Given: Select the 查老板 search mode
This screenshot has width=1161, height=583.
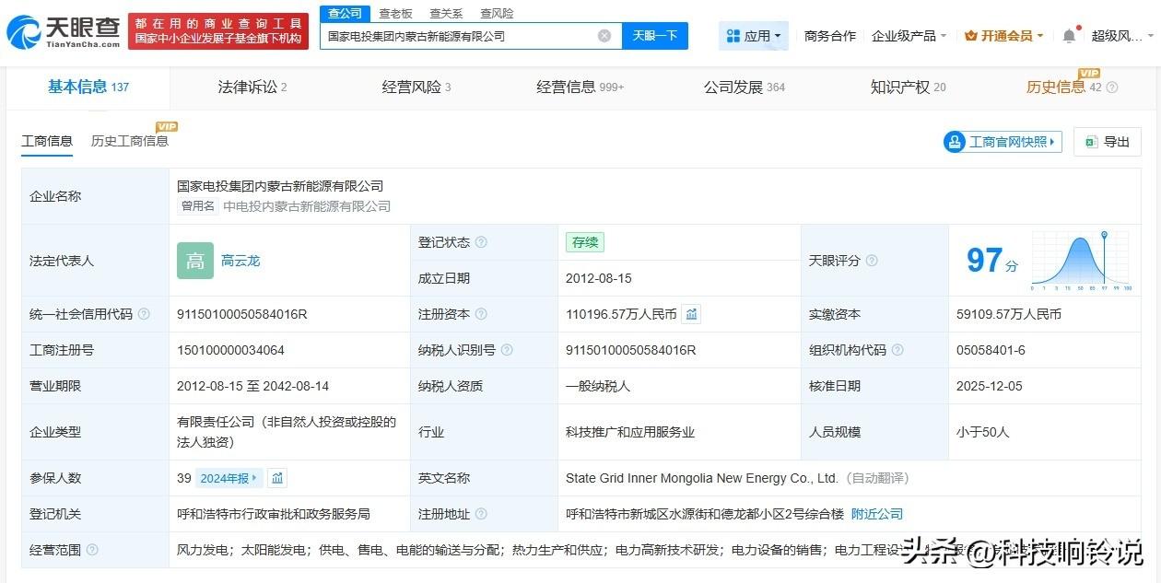Looking at the screenshot, I should point(395,14).
